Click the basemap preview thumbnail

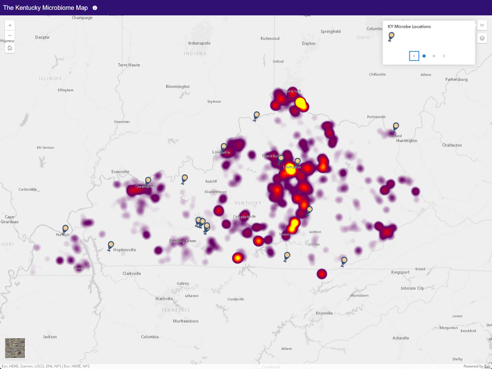point(15,349)
